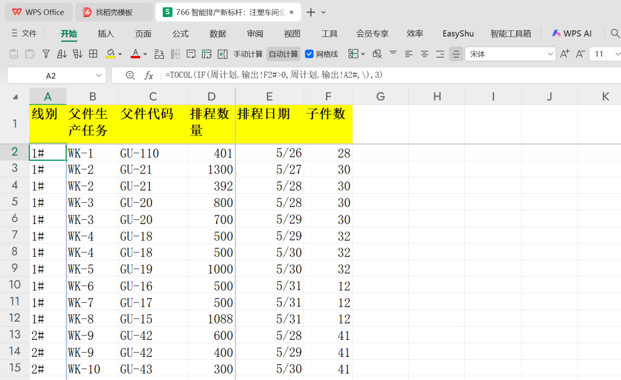Click the table borders grid icon

(93, 54)
